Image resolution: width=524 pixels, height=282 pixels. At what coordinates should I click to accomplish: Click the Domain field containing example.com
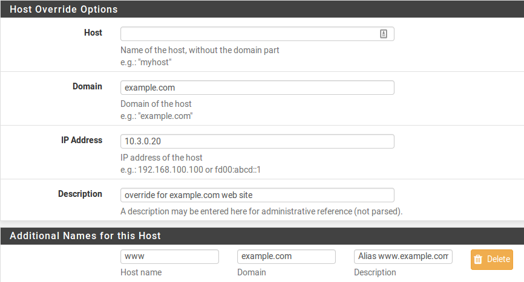coord(257,88)
